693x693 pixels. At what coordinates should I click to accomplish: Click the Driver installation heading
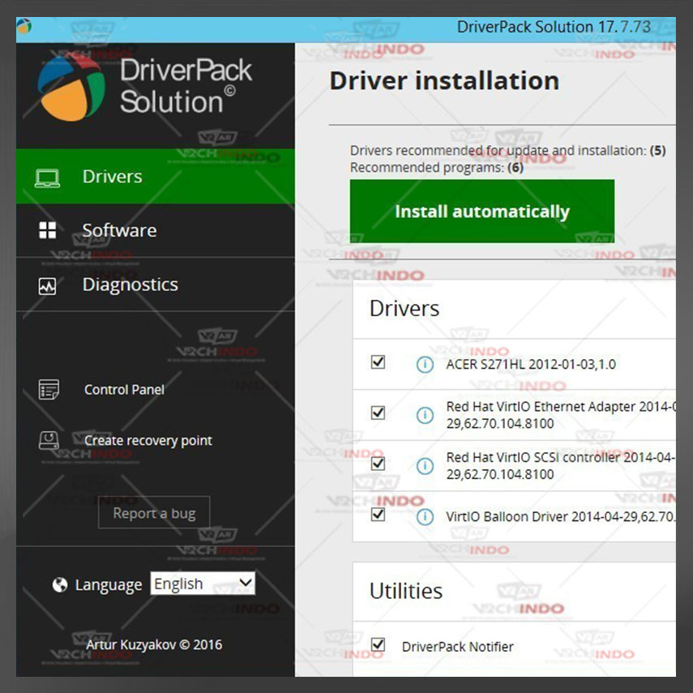445,81
